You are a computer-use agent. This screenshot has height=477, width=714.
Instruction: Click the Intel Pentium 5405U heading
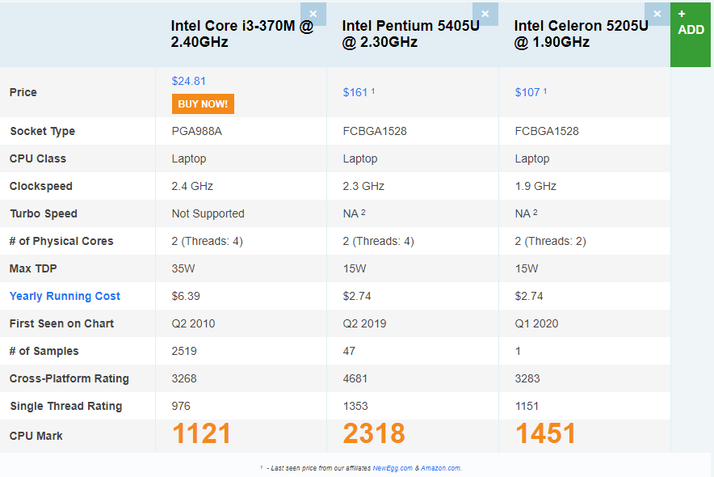click(411, 34)
